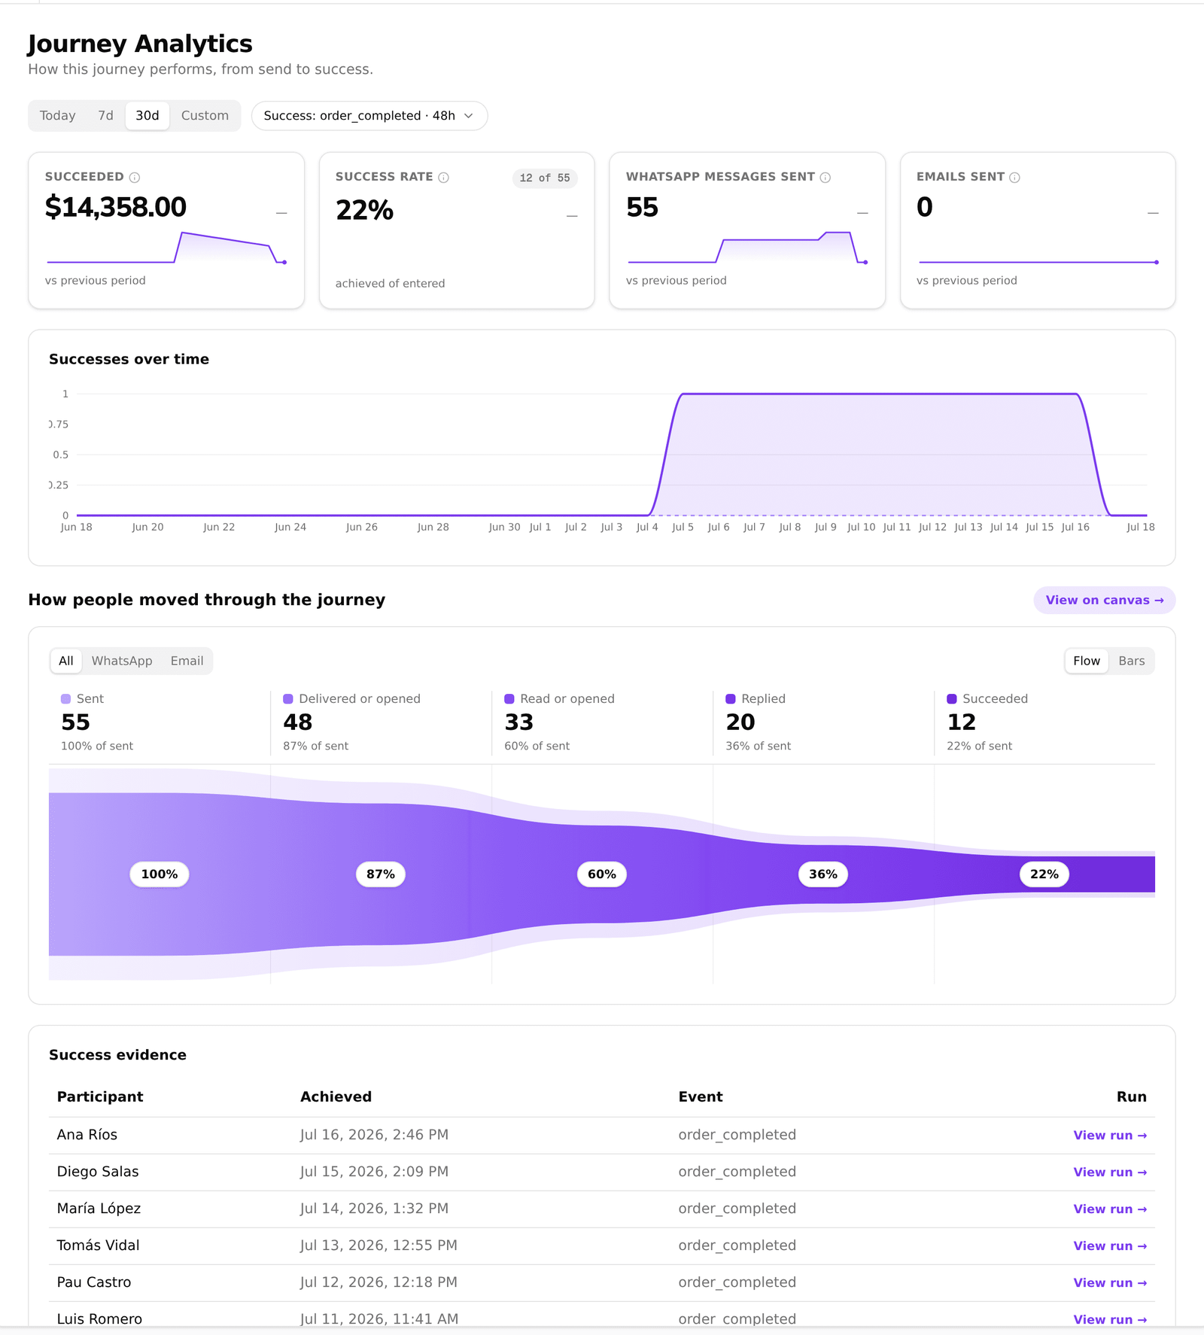Viewport: 1204px width, 1335px height.
Task: Click the Achieved column header
Action: coord(336,1097)
